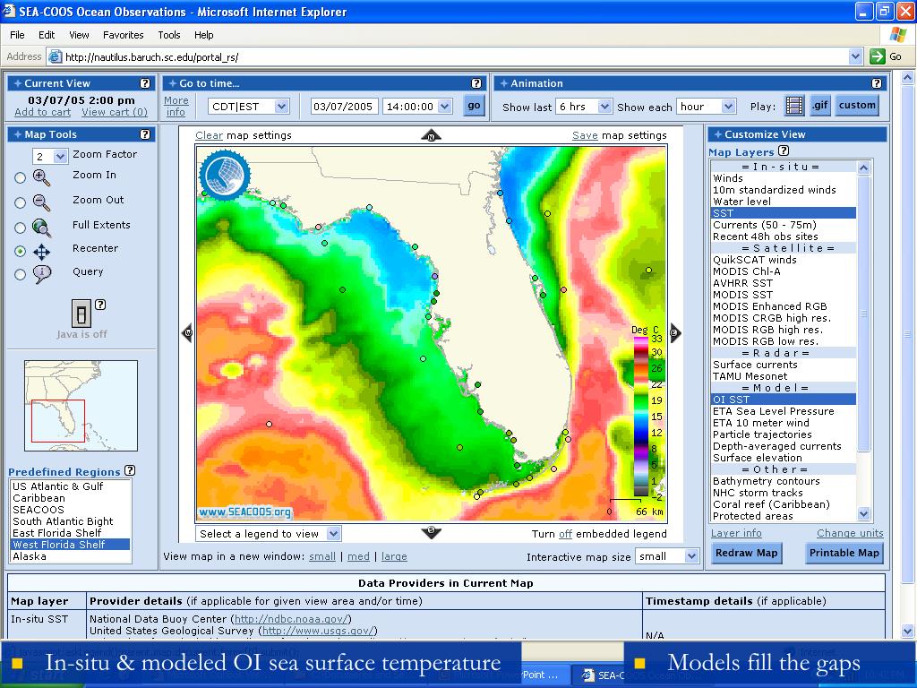This screenshot has width=917, height=688.
Task: Open help next to the Java switch
Action: 100,305
